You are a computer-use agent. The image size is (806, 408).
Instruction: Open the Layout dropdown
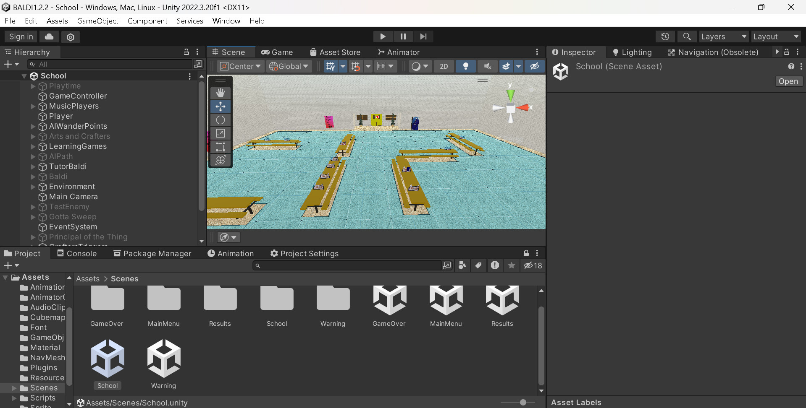[775, 36]
